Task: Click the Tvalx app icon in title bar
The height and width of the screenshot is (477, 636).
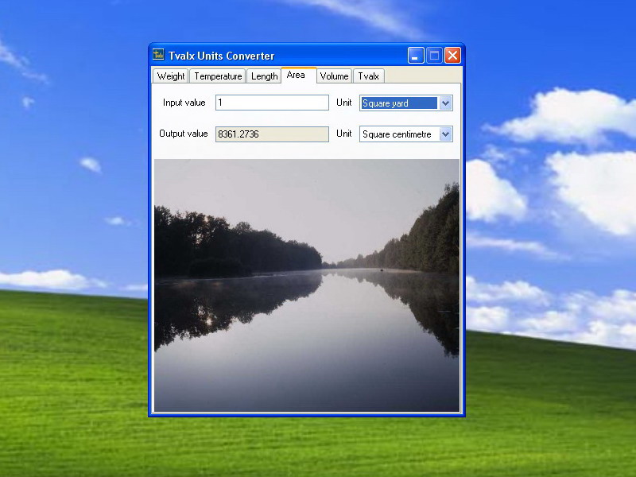Action: pos(158,55)
